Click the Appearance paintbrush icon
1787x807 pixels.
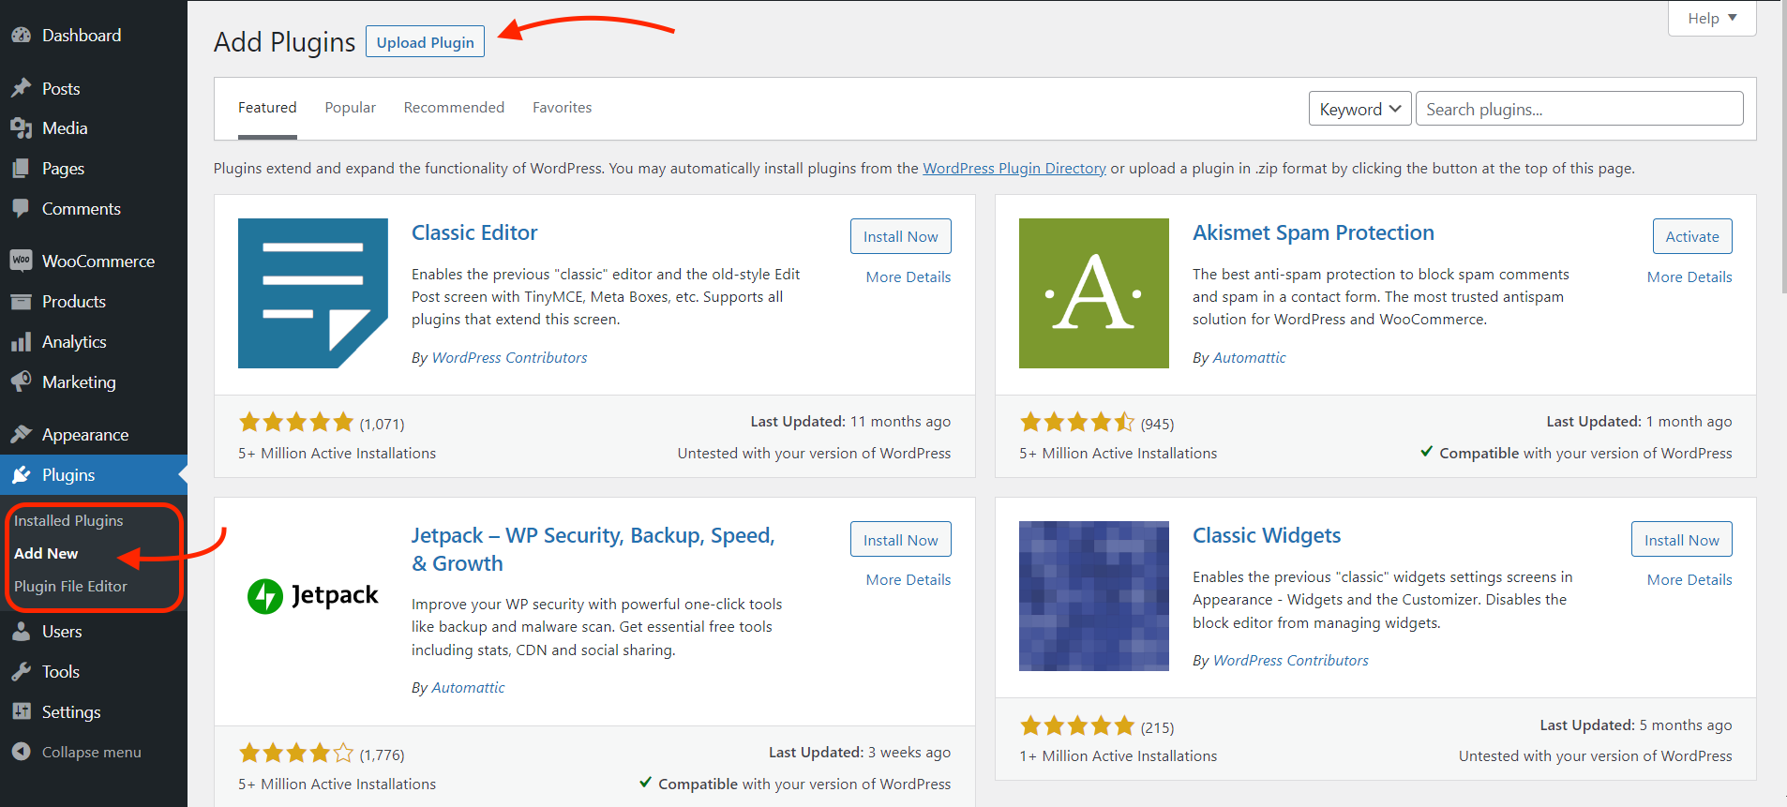tap(22, 434)
